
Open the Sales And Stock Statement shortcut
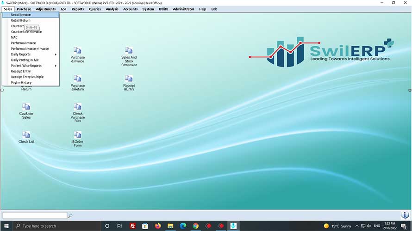coord(129,56)
